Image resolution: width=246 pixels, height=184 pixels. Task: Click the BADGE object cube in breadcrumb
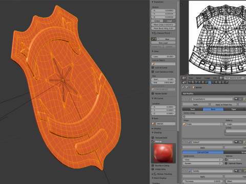coord(194,87)
